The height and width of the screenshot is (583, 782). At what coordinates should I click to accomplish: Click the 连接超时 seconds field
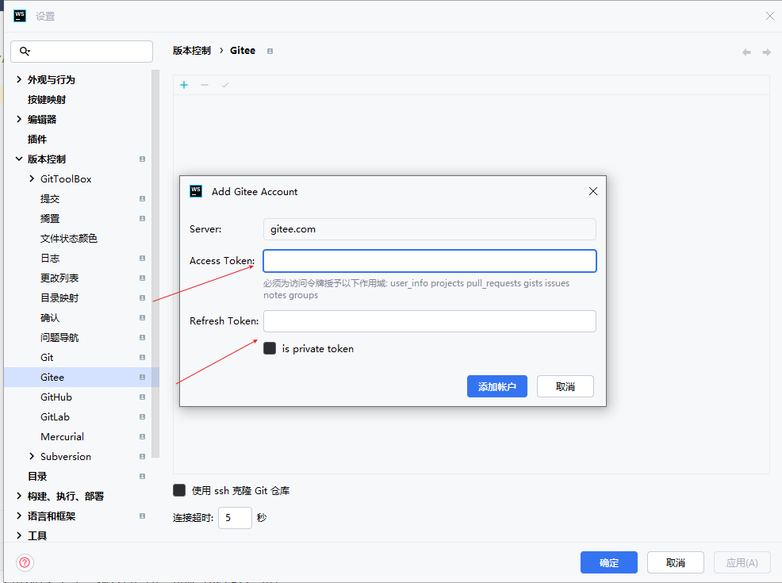[x=235, y=518]
